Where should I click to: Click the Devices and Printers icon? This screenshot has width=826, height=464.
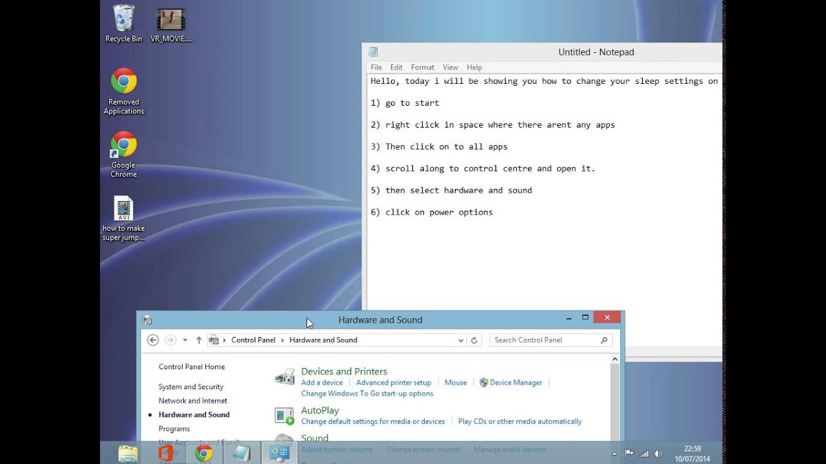tap(285, 378)
